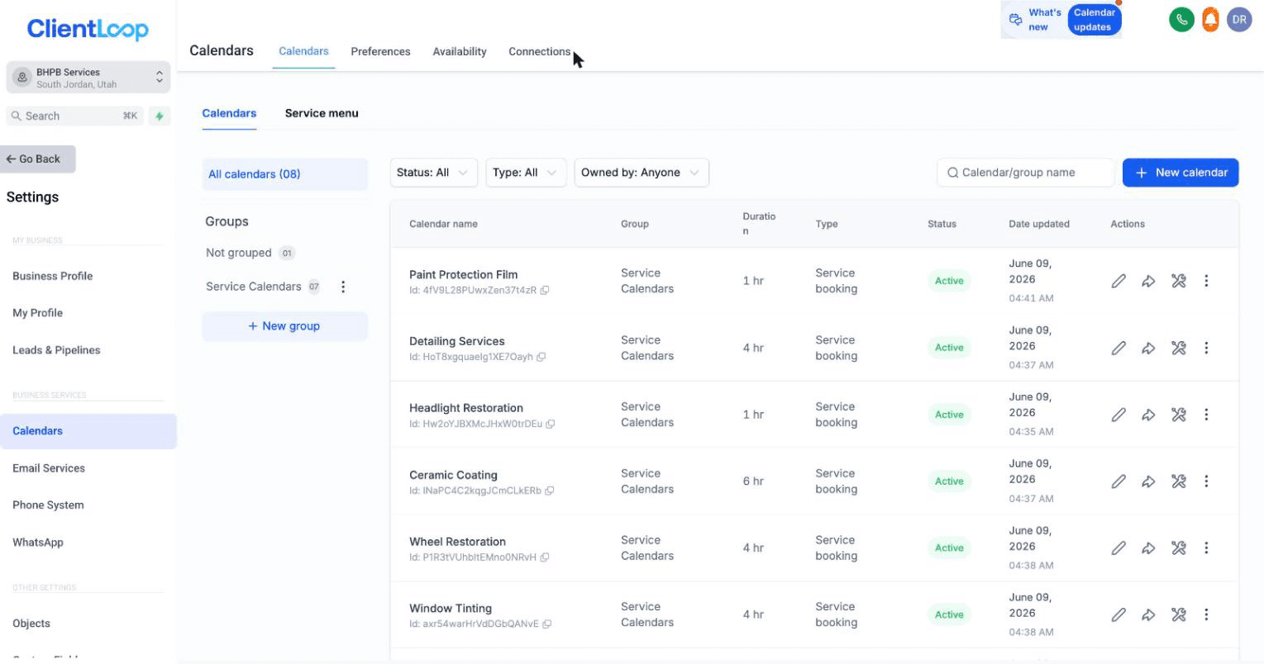Open more options for Ceramic Coating
1264x664 pixels.
(1206, 481)
